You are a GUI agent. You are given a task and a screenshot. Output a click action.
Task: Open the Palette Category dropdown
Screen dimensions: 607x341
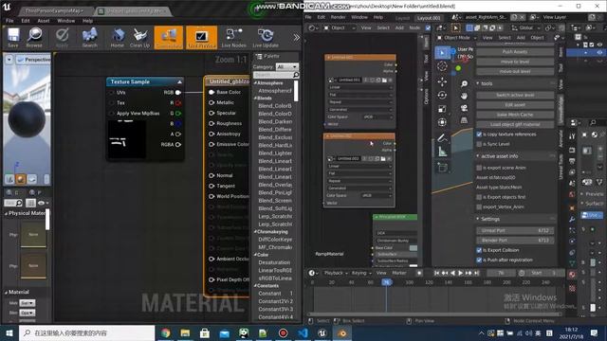click(x=286, y=67)
